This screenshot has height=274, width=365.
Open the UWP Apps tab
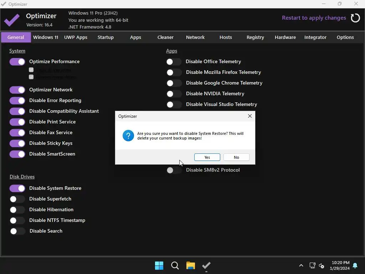coord(76,37)
